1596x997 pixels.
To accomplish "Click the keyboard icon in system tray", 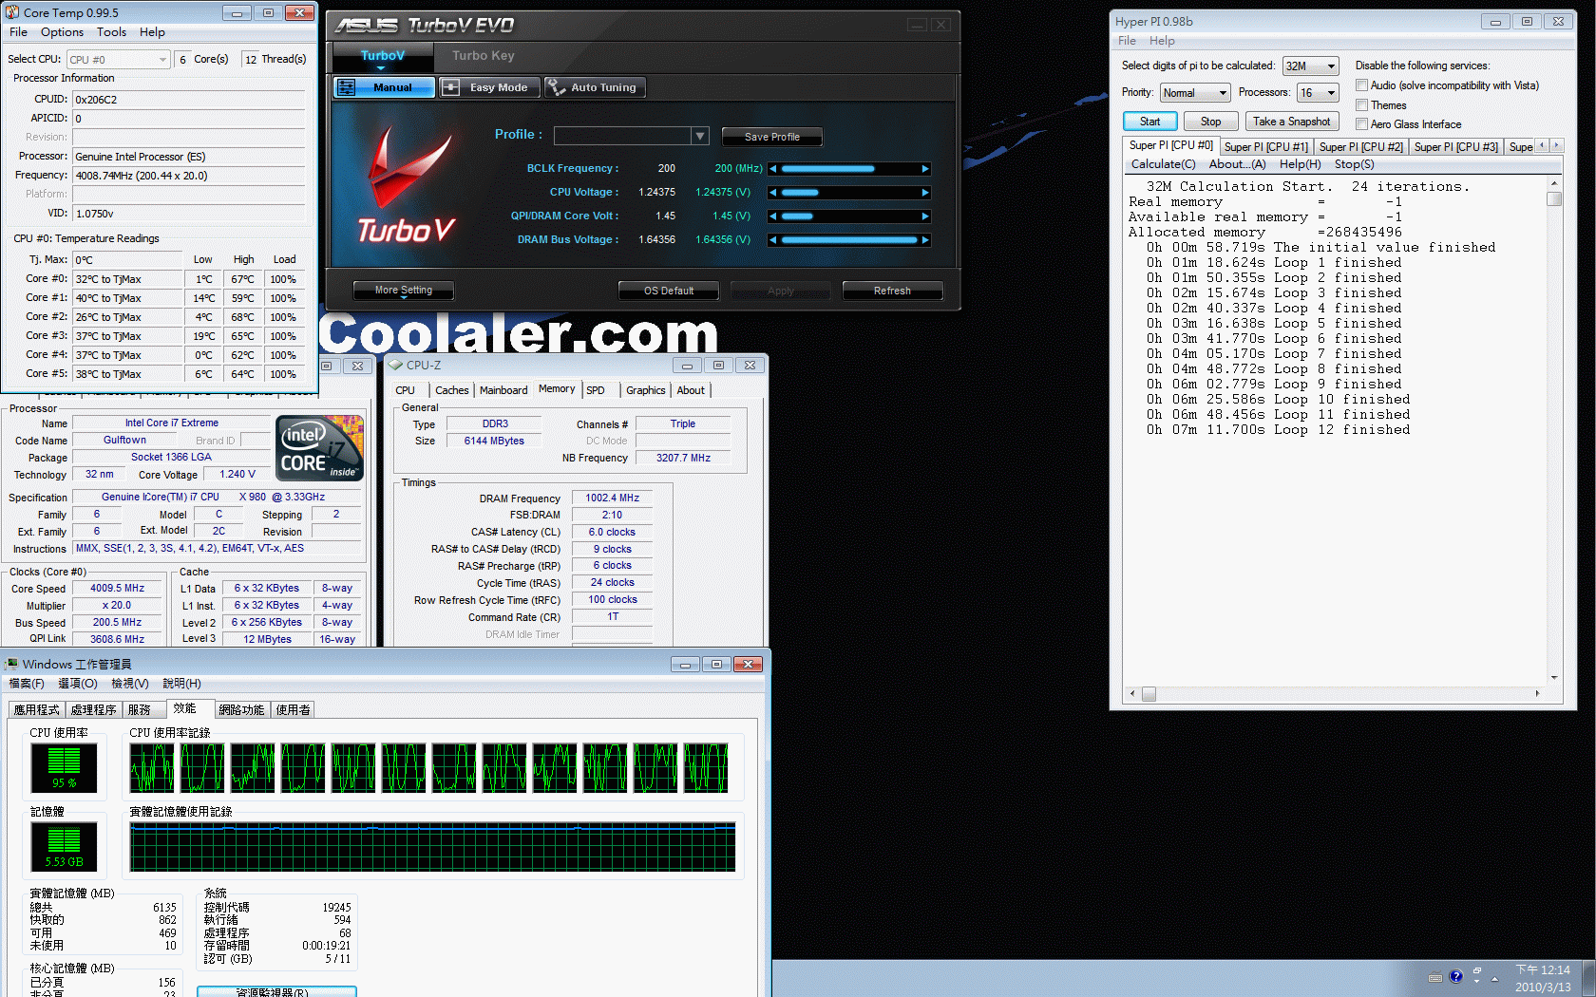I will [1435, 977].
